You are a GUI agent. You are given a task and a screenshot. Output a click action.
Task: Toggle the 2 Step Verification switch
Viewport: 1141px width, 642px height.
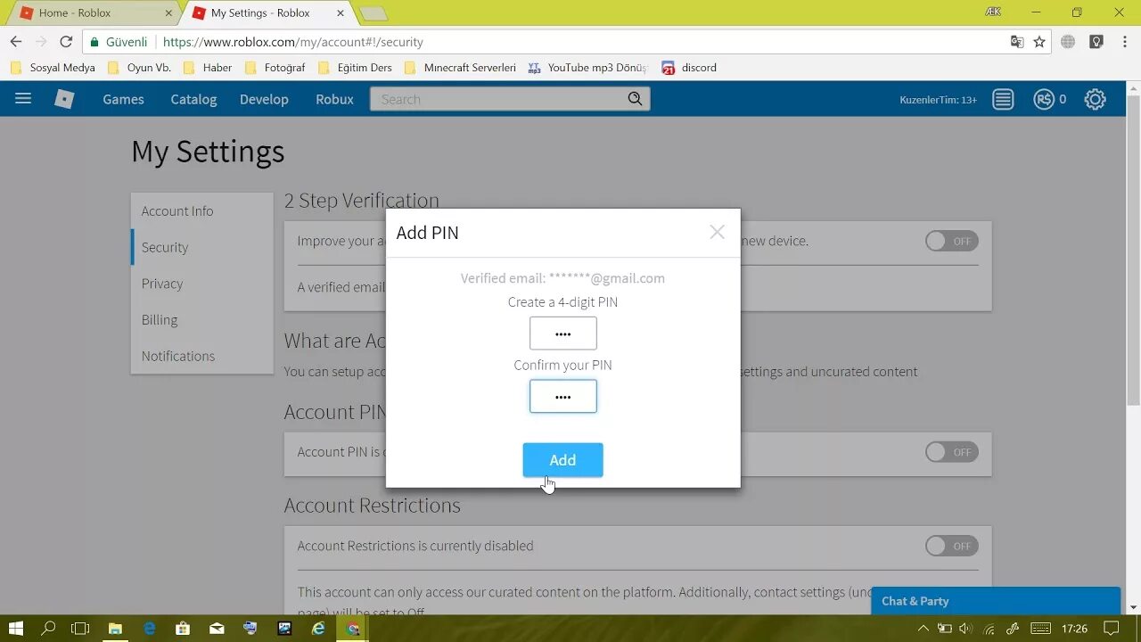click(951, 241)
